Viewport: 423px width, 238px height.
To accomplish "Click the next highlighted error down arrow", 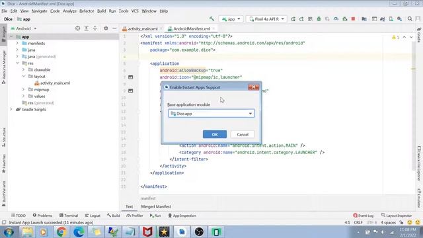I will [411, 37].
